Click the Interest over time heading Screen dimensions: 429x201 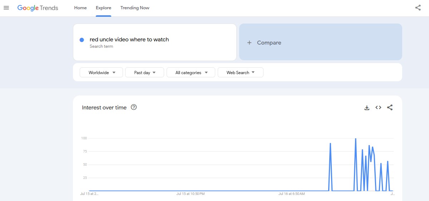click(104, 108)
